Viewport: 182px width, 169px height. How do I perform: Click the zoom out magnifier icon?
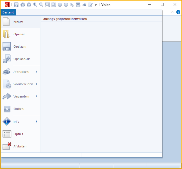(x=41, y=5)
